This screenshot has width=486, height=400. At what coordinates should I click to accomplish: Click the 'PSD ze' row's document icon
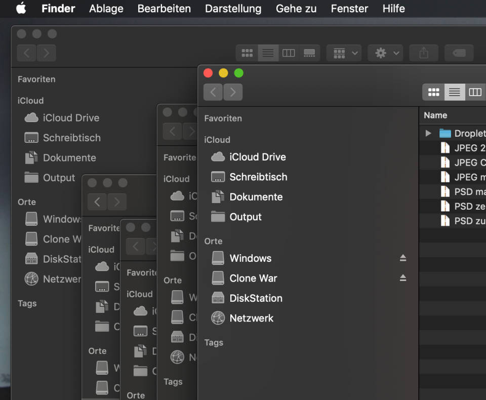(x=445, y=206)
